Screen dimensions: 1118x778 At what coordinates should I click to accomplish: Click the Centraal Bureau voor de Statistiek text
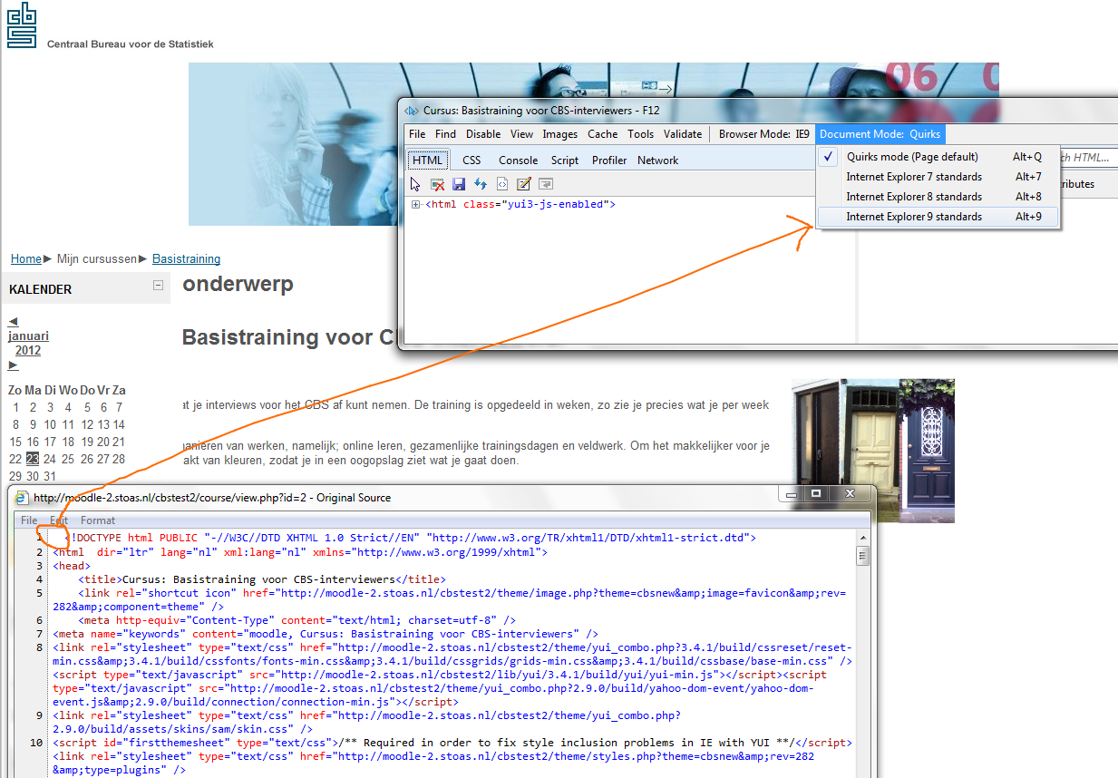[x=131, y=44]
